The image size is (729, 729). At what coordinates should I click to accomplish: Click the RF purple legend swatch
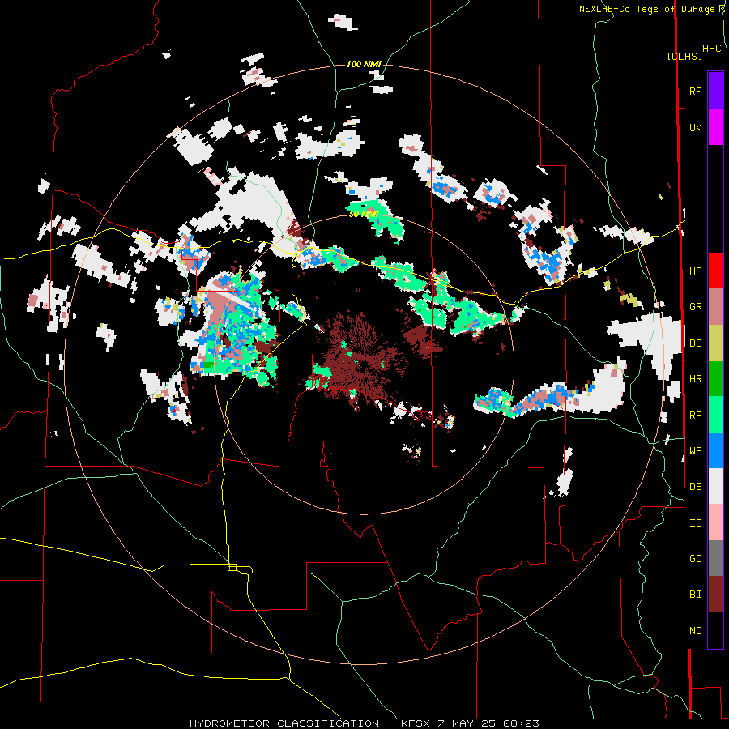click(x=715, y=91)
